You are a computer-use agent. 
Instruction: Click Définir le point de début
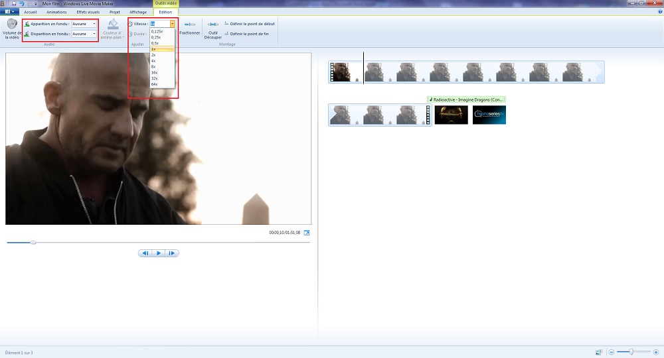click(250, 24)
